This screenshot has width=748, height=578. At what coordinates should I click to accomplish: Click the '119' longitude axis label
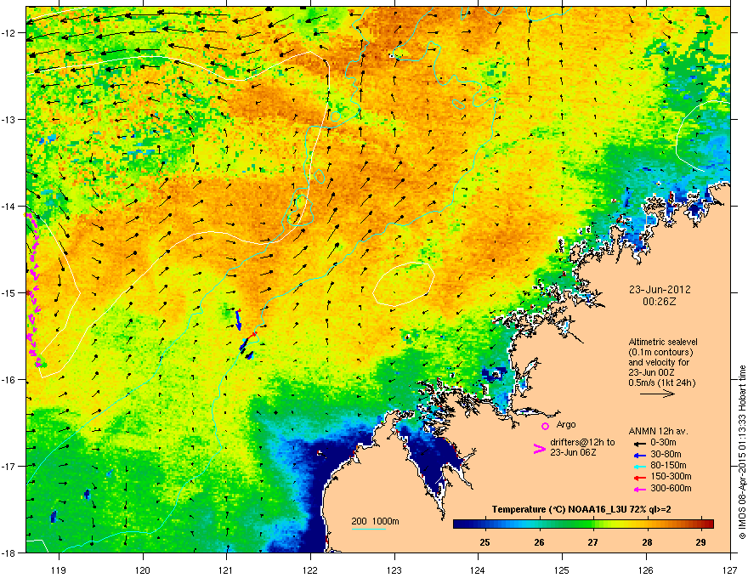[59, 569]
